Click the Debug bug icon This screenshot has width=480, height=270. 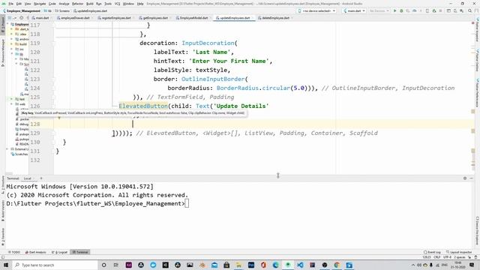tap(401, 10)
